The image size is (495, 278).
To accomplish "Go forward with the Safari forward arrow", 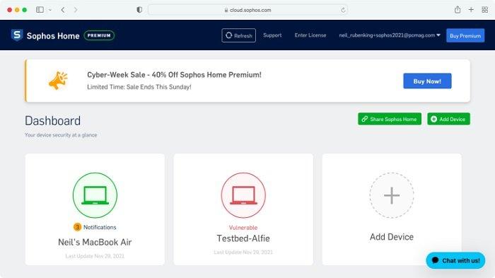I will [x=76, y=10].
